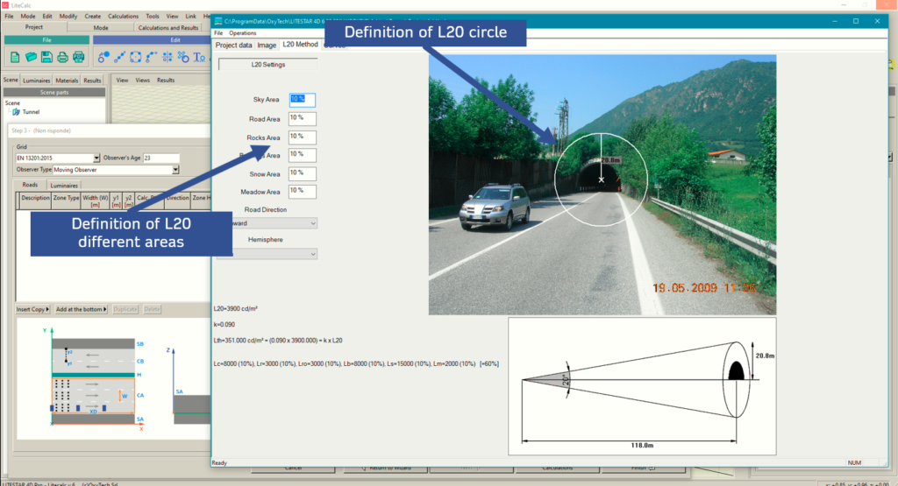The width and height of the screenshot is (898, 486).
Task: Click the Add at the bottom button
Action: click(81, 309)
